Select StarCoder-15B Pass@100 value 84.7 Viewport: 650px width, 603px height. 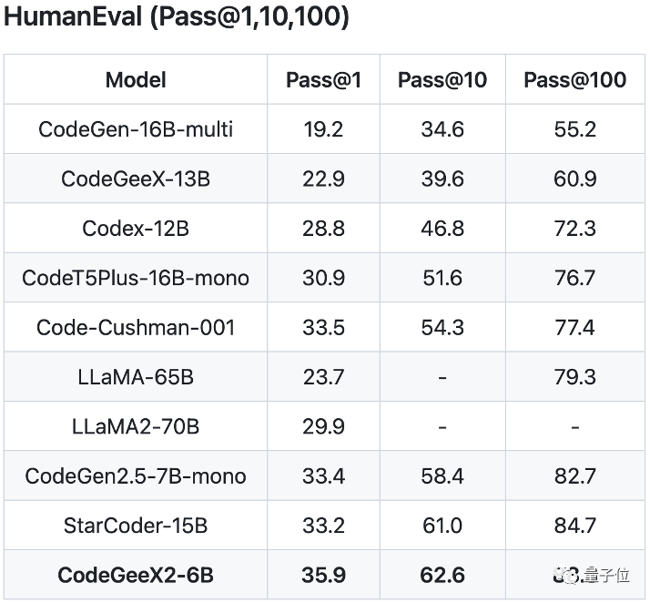[575, 526]
